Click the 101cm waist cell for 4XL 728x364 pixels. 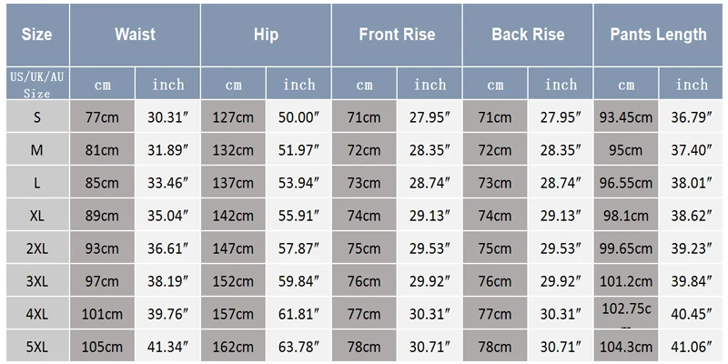coord(102,314)
